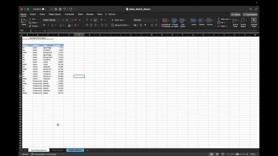Click the Format cells icon
This screenshot has height=156, width=278.
pos(209,20)
